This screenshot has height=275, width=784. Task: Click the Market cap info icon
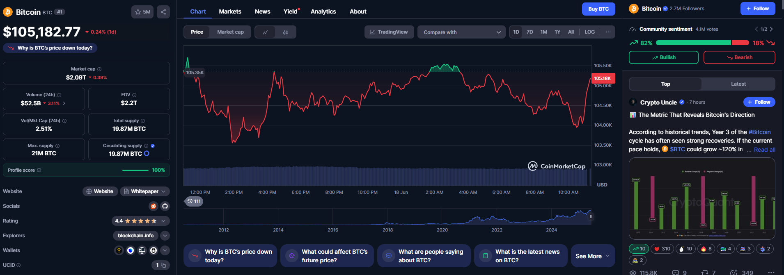pos(99,69)
